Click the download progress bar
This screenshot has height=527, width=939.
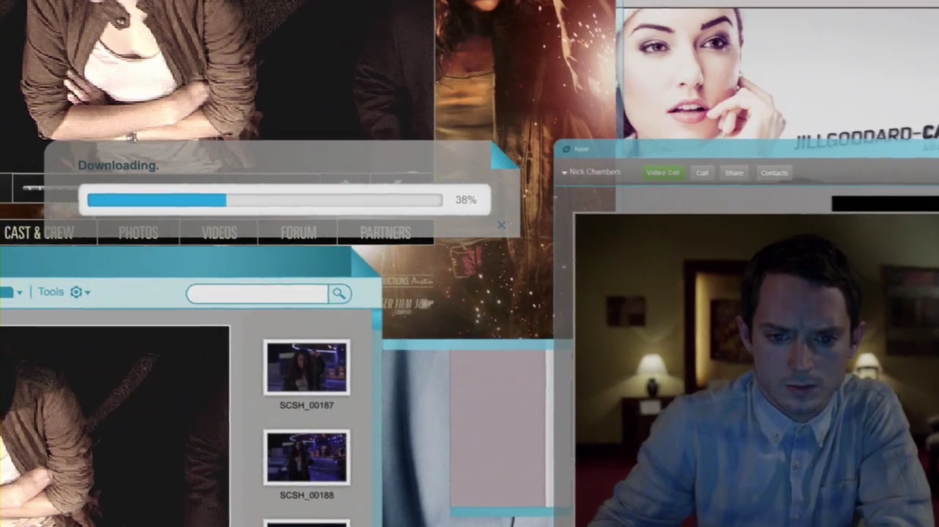click(265, 200)
